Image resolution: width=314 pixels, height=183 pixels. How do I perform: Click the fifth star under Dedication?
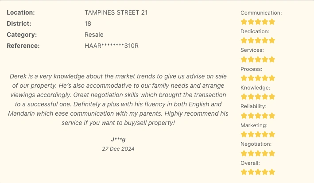pos(272,40)
